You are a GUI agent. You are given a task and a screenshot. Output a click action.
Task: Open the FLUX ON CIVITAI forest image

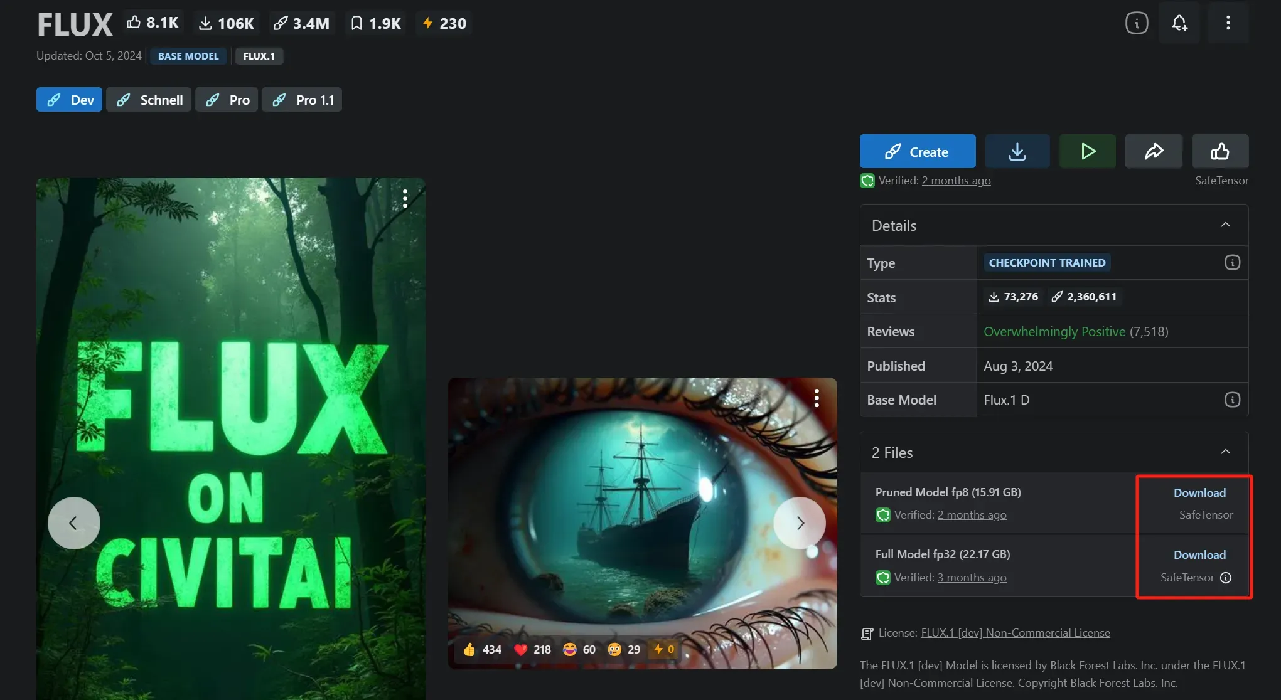[231, 438]
